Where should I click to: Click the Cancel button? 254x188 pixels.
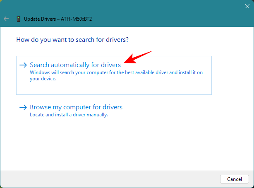[235, 179]
